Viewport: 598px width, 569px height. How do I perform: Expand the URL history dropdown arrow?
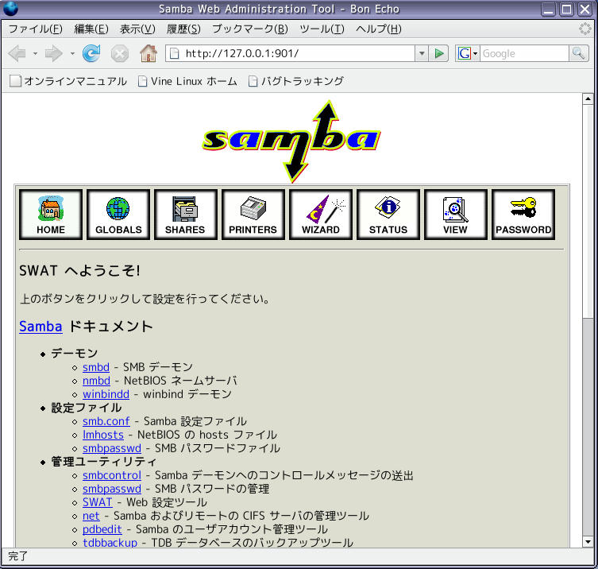(422, 53)
